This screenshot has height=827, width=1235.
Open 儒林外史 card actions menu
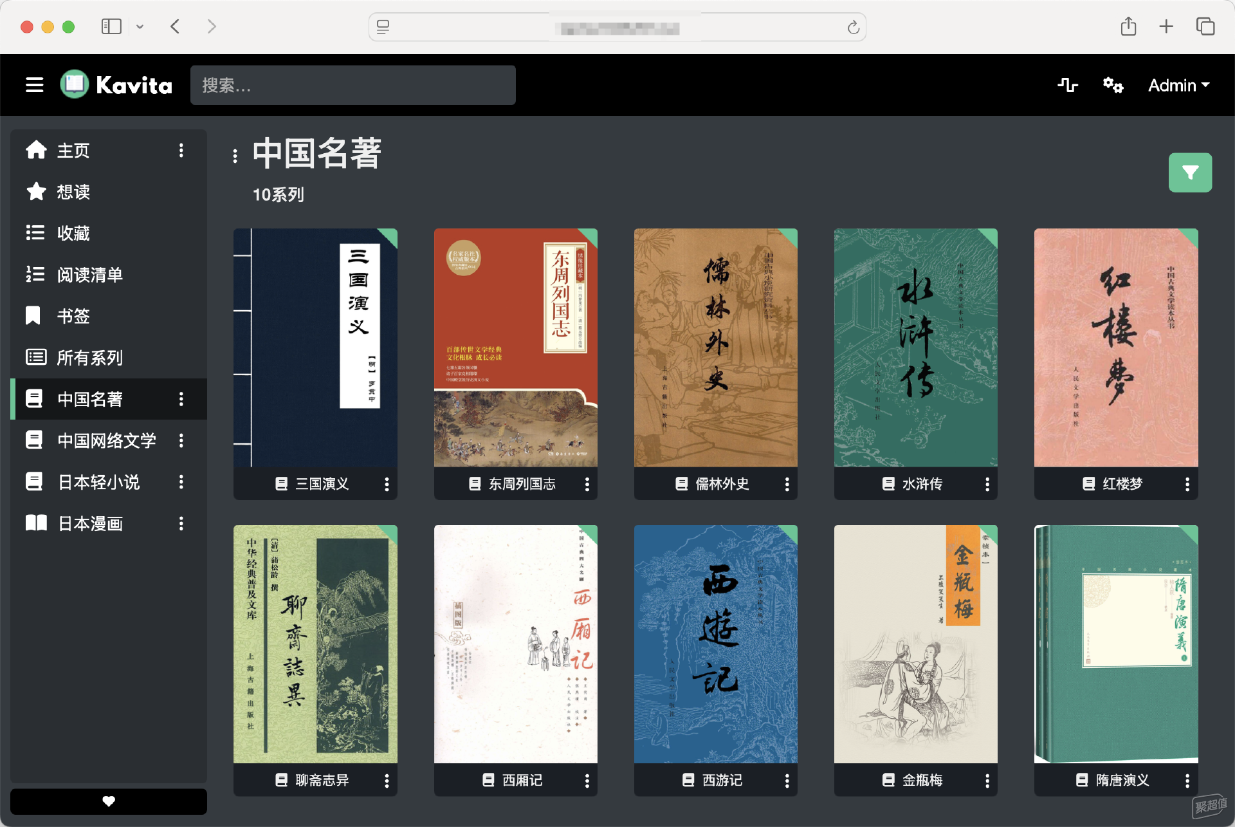pyautogui.click(x=787, y=484)
